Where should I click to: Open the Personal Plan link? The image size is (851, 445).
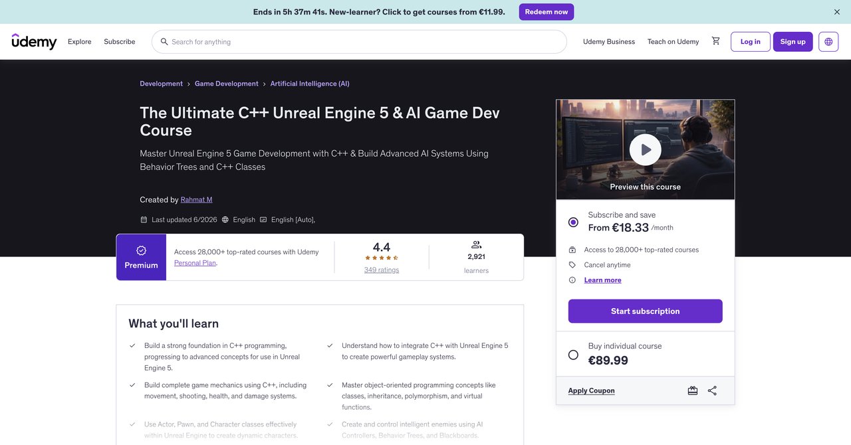pos(195,263)
